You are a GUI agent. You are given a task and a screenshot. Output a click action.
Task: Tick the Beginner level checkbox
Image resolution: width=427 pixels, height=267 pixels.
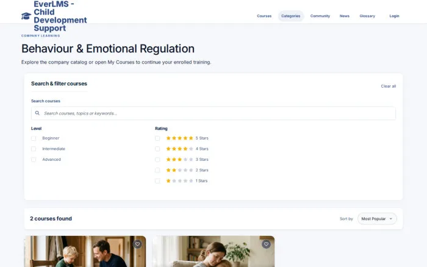tap(34, 138)
